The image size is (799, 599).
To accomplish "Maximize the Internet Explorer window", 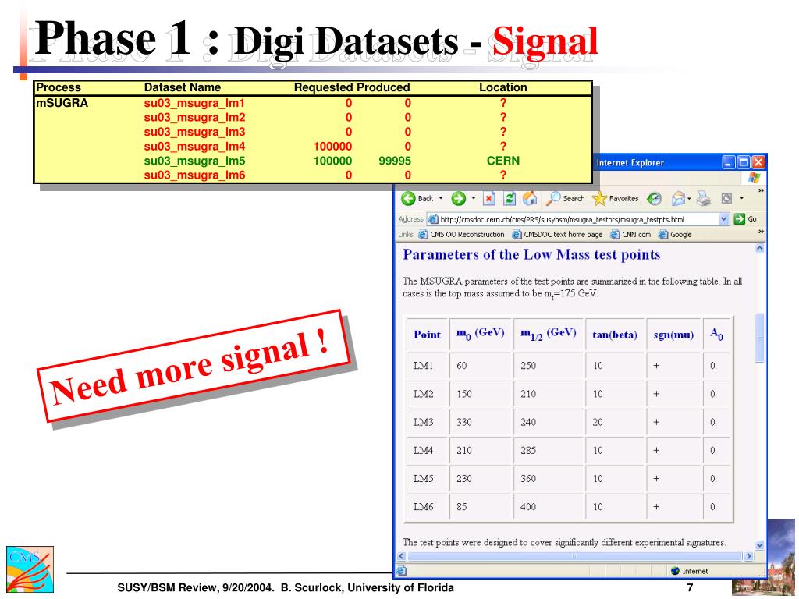I will 744,162.
